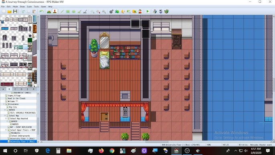Open the Game menu
Image resolution: width=275 pixels, height=155 pixels.
pyautogui.click(x=43, y=6)
